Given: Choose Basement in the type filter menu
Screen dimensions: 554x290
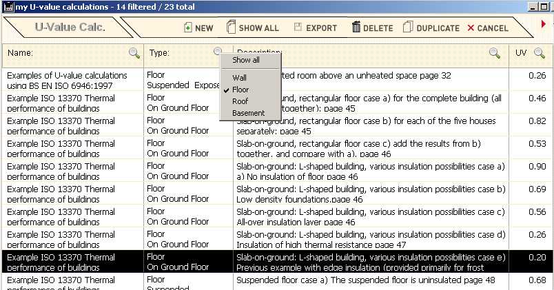Looking at the screenshot, I should 248,113.
